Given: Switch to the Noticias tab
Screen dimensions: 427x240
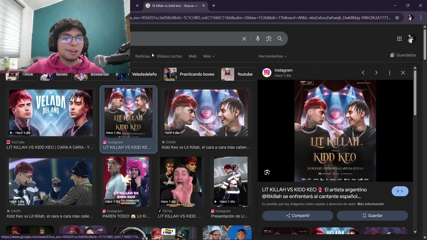Looking at the screenshot, I should point(142,56).
